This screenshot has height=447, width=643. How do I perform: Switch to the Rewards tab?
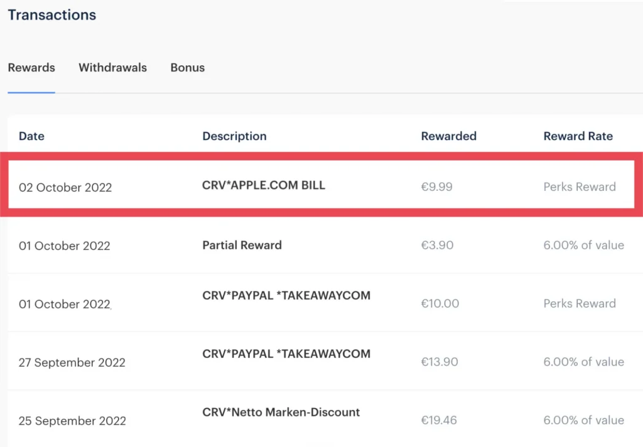[31, 68]
